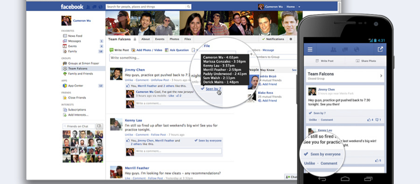
Task: Open messages icon in desktop header
Action: pos(94,7)
